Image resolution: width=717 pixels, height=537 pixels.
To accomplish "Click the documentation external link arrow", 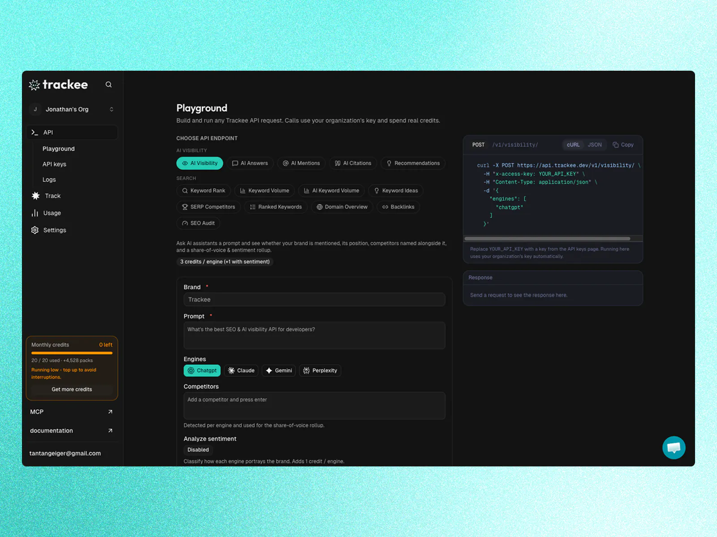I will pos(110,430).
